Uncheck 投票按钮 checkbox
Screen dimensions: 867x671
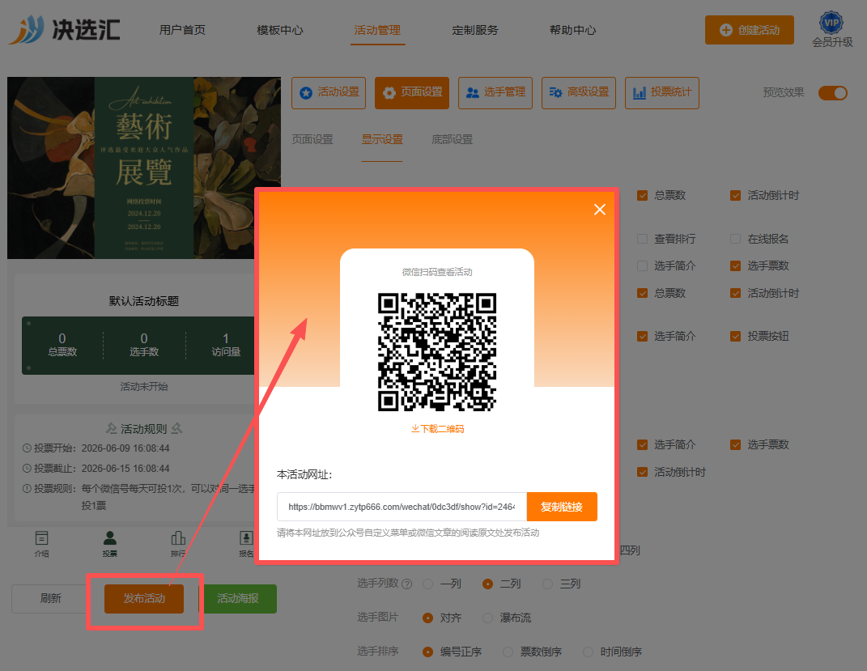tap(735, 336)
